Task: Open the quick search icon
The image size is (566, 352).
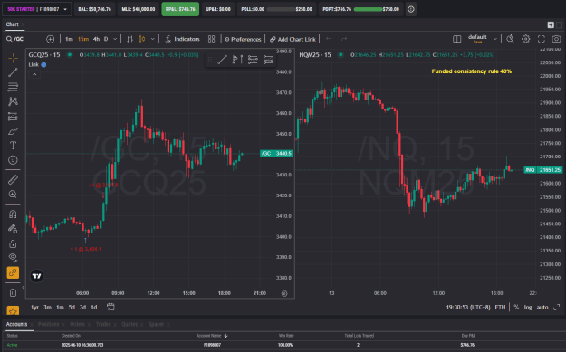Action: (x=510, y=39)
